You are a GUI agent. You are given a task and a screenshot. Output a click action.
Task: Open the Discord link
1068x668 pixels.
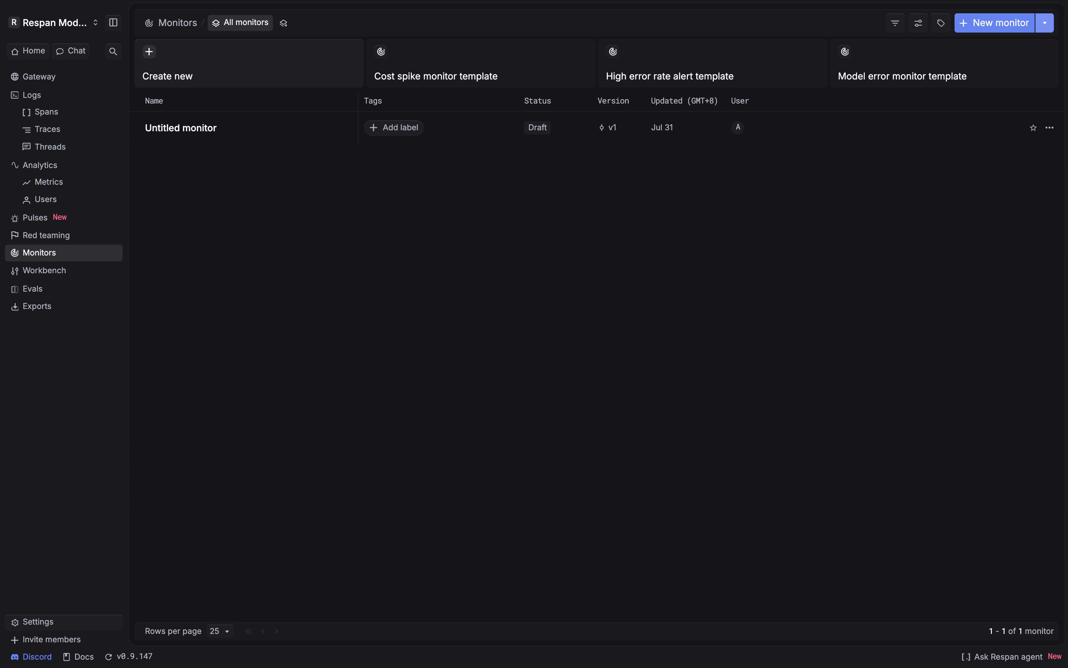[x=31, y=657]
